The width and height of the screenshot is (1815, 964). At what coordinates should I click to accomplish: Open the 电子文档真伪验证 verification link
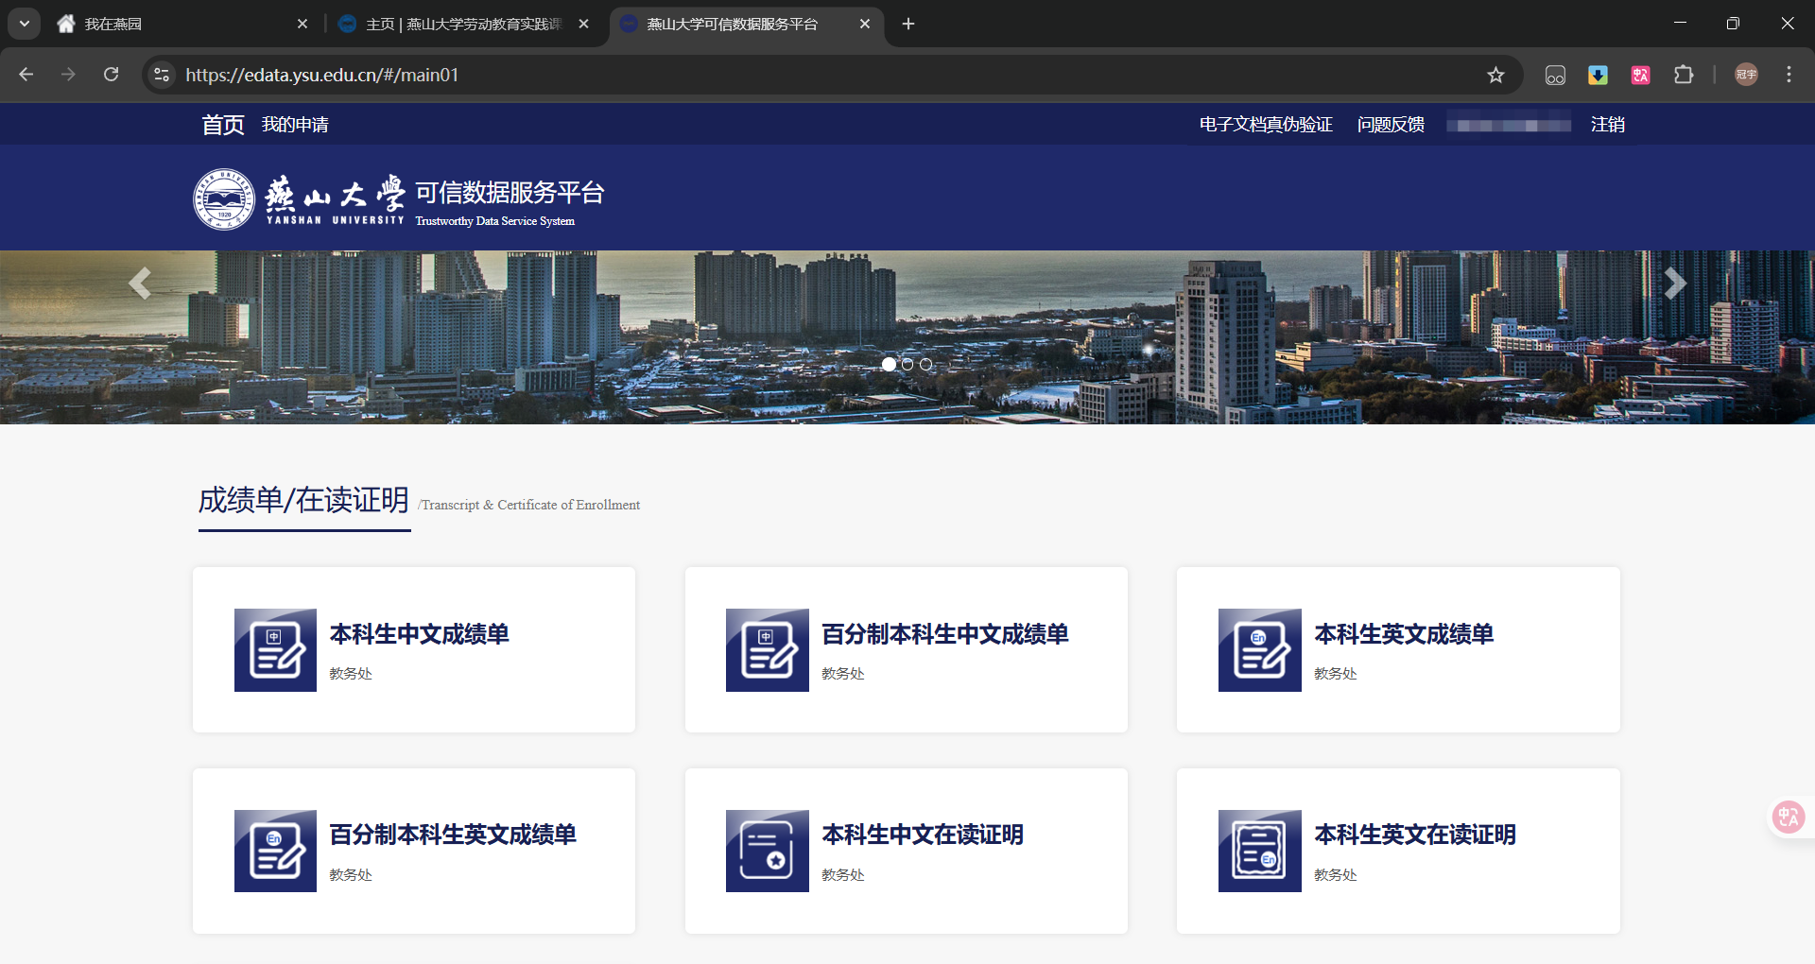pyautogui.click(x=1265, y=124)
